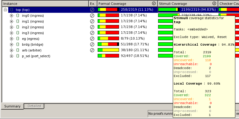
Task: Click the brdg formal coverage bar
Action: 108,44
